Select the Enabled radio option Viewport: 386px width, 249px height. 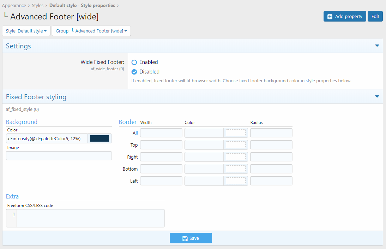coord(134,63)
